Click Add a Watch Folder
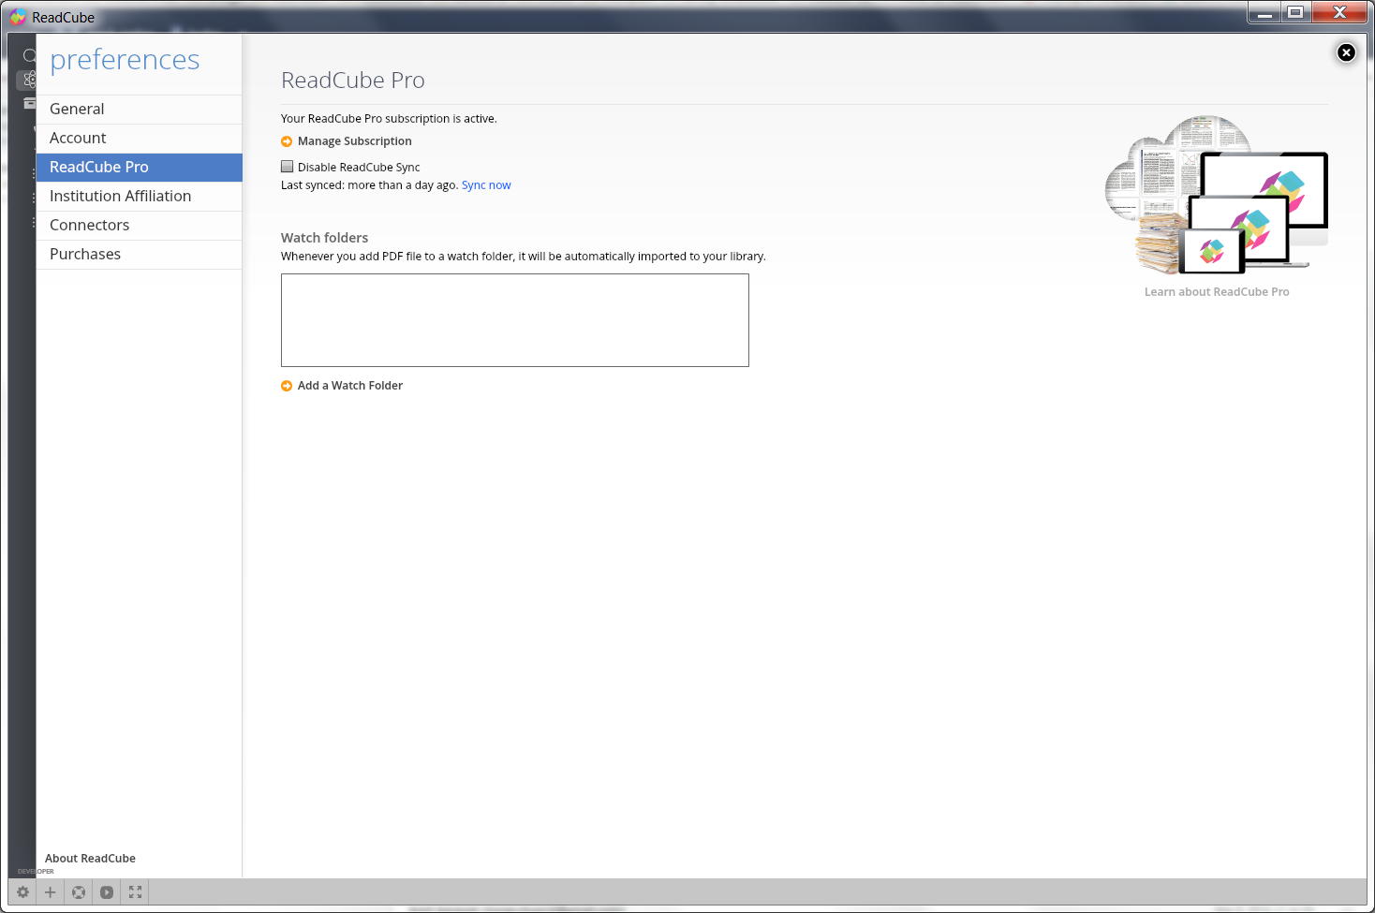Screen dimensions: 1375x913 350,386
